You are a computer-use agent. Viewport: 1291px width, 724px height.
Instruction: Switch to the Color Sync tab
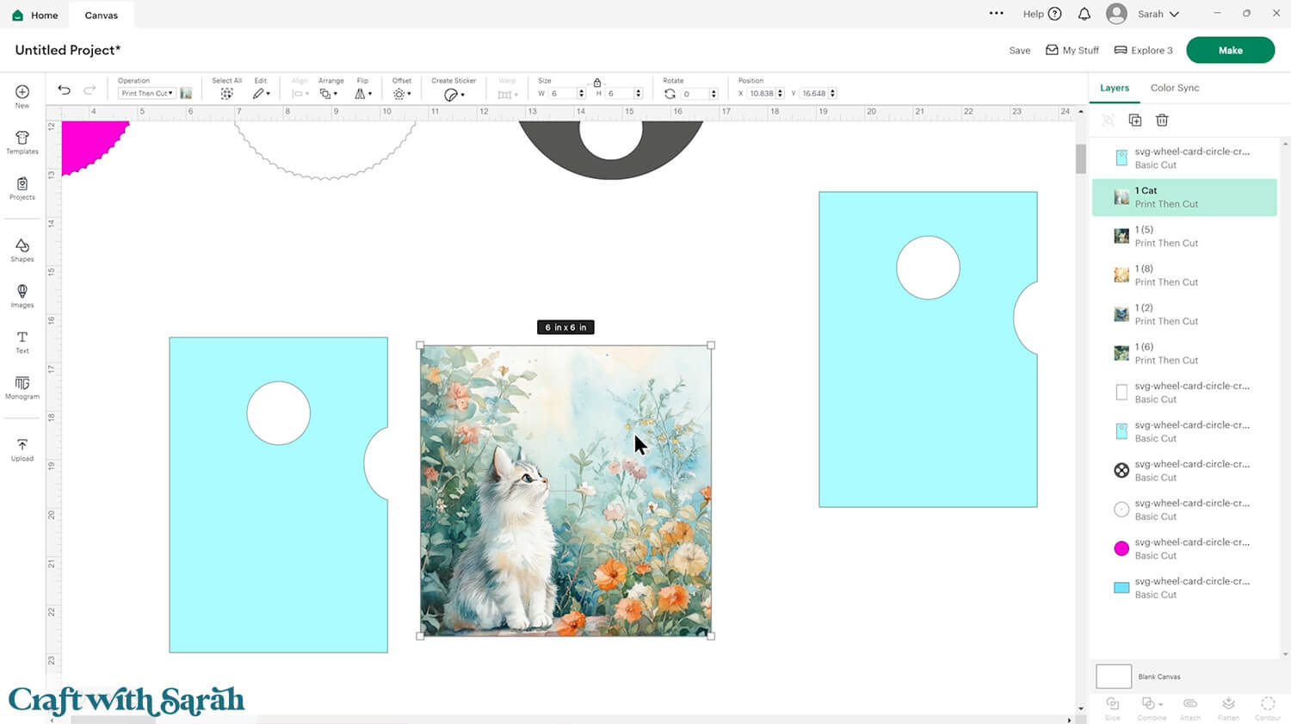tap(1174, 88)
